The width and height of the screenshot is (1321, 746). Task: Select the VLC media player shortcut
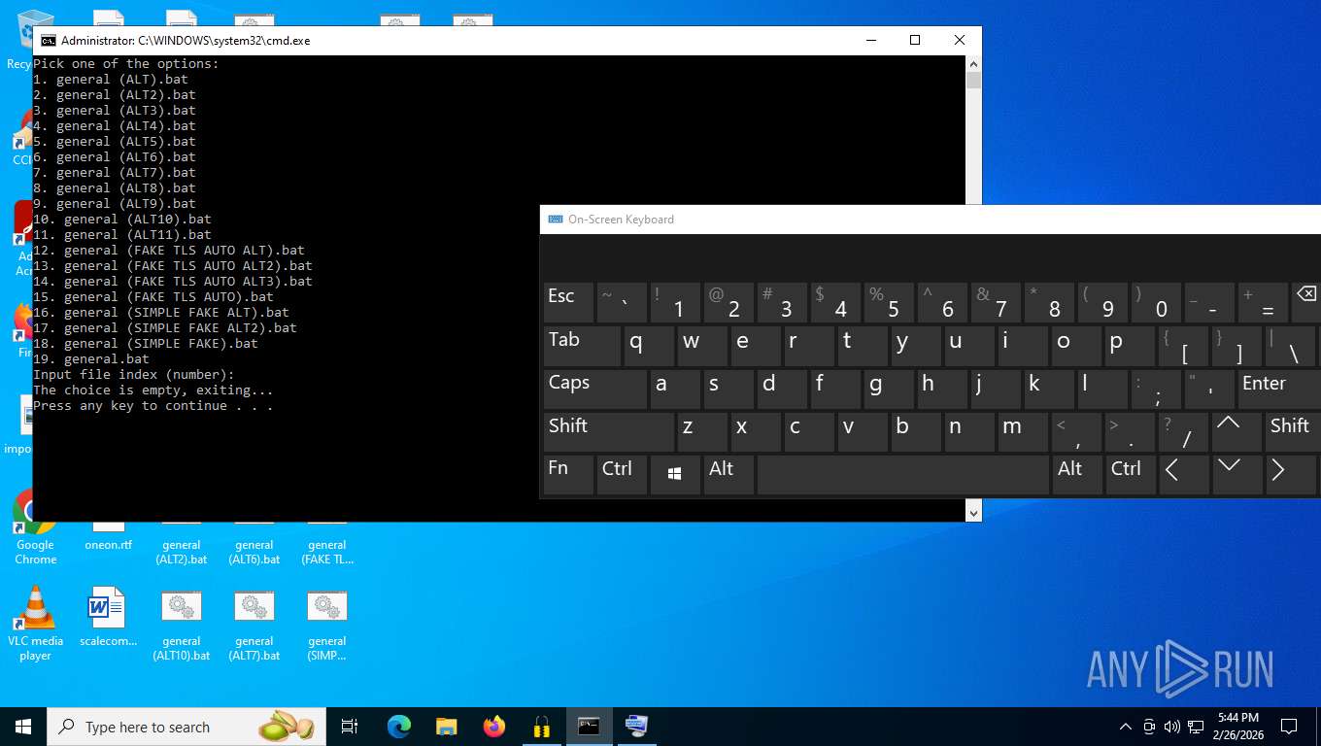36,624
